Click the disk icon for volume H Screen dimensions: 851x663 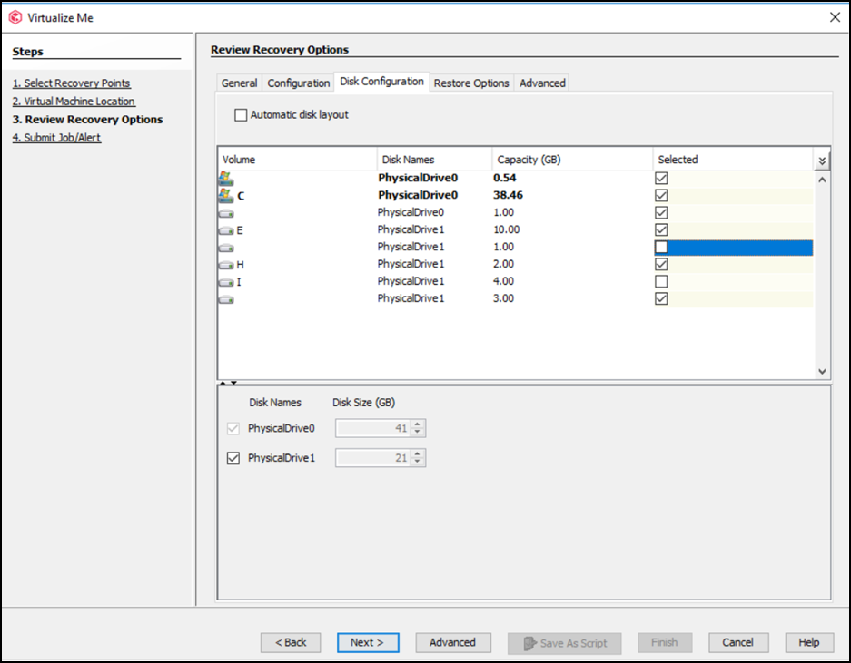click(225, 264)
